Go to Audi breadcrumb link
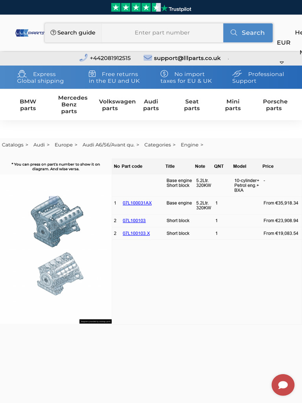 (39, 145)
